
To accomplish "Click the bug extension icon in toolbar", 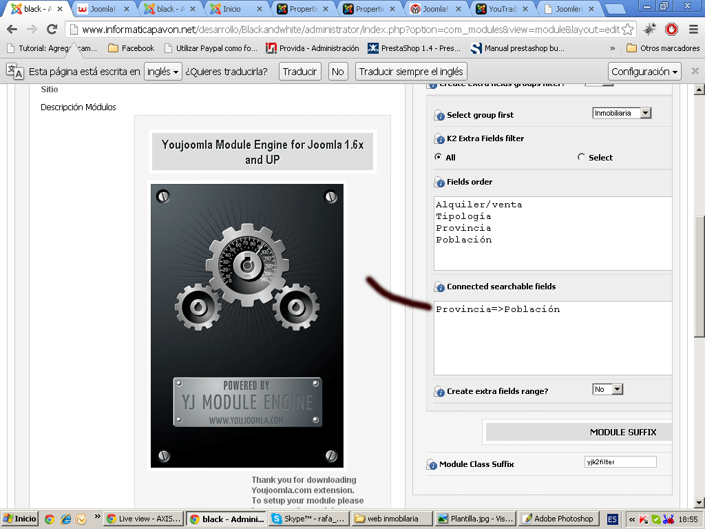I will [x=650, y=30].
